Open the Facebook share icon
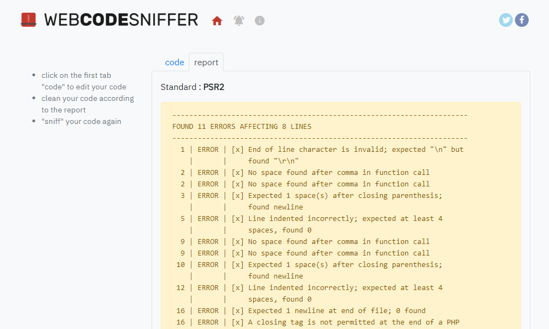This screenshot has width=549, height=329. pos(522,20)
